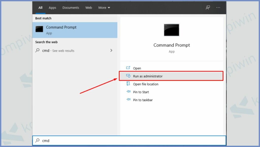Open the ellipsis options menu in the header
This screenshot has height=147, width=260.
(x=218, y=8)
